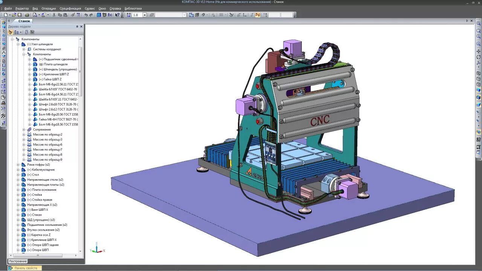Image resolution: width=482 pixels, height=271 pixels.
Task: Save the document via floppy disk icon
Action: (19, 15)
